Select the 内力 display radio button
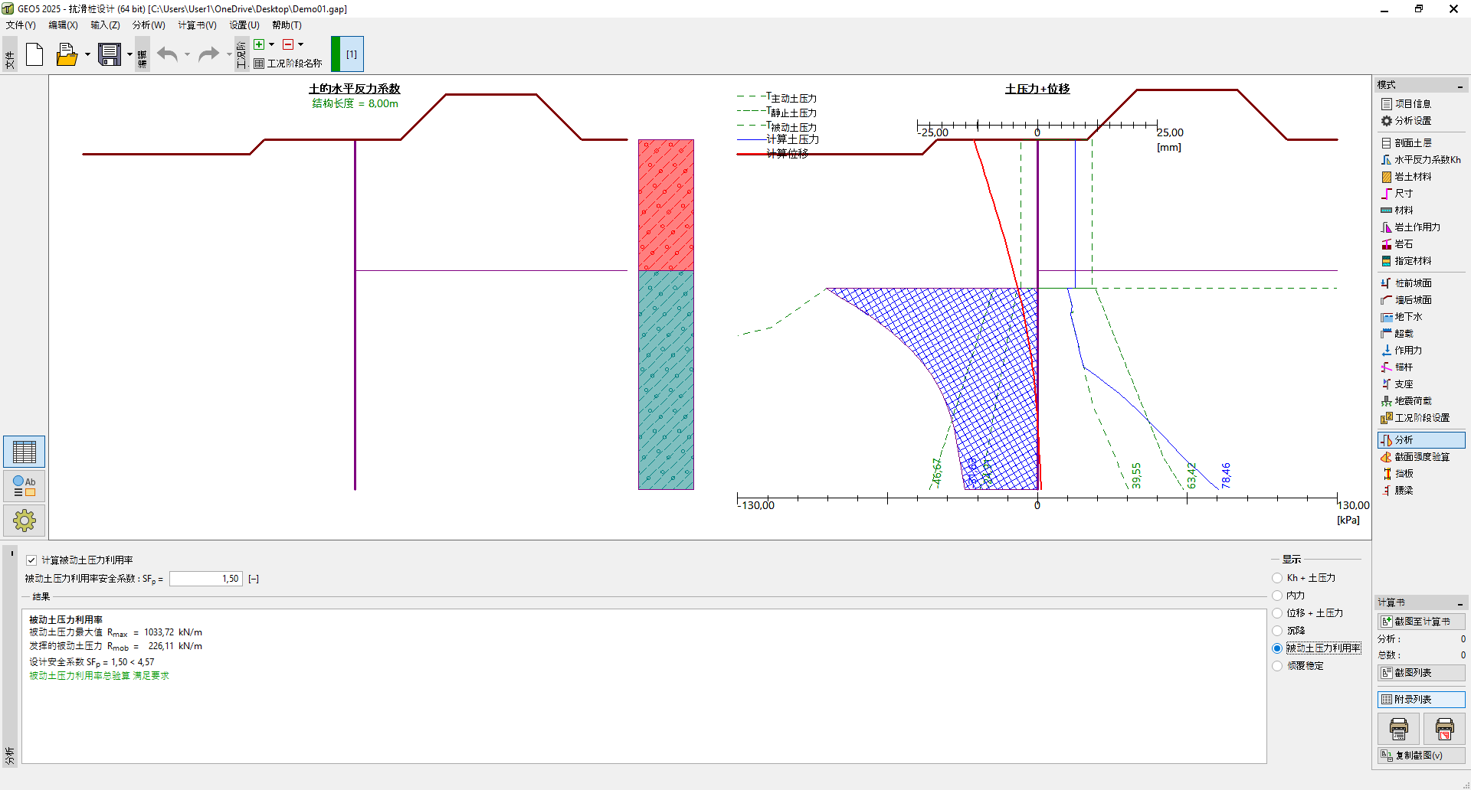Screen dimensions: 1471x790 (1277, 596)
